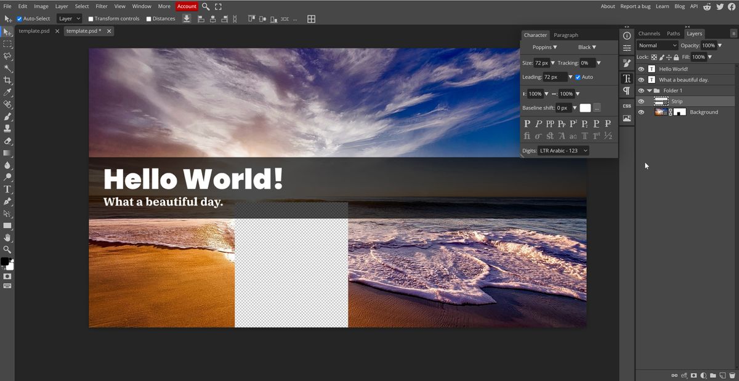The height and width of the screenshot is (381, 739).
Task: Click the white text color swatch
Action: tap(585, 108)
